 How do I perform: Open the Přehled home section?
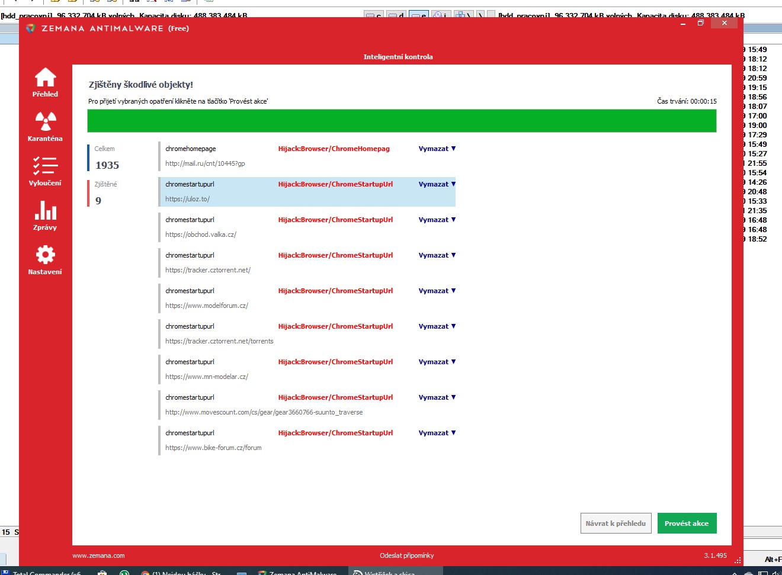click(45, 82)
